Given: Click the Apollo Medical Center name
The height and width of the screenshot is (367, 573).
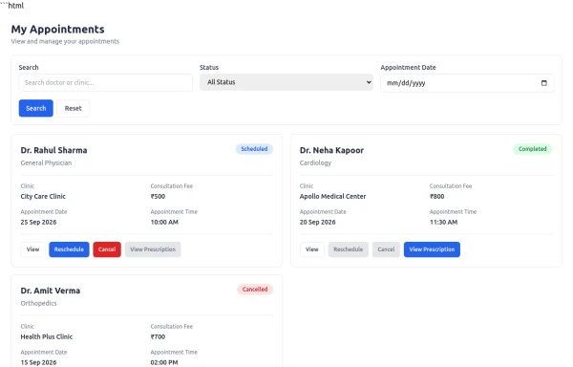Looking at the screenshot, I should 332,196.
